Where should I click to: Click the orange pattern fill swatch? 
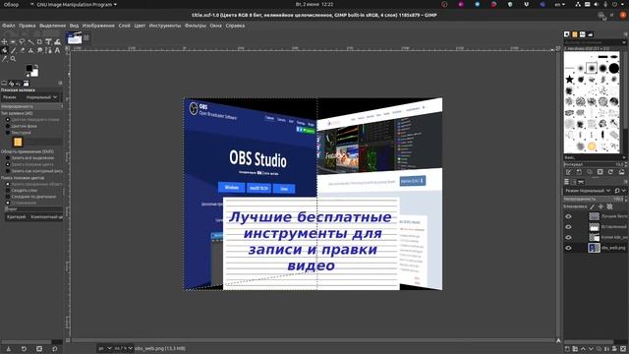click(18, 142)
